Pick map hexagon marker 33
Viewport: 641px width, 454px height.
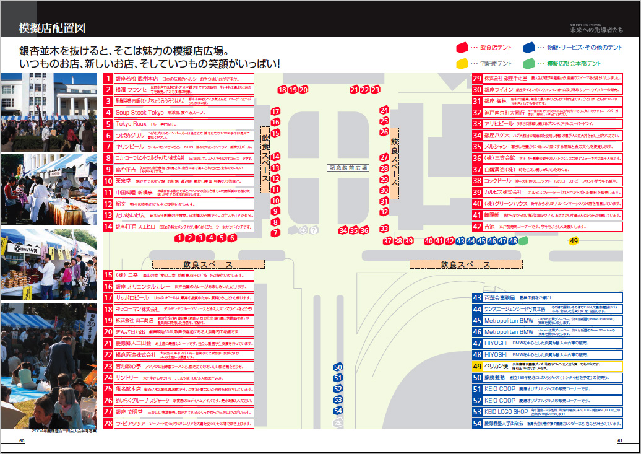384,229
